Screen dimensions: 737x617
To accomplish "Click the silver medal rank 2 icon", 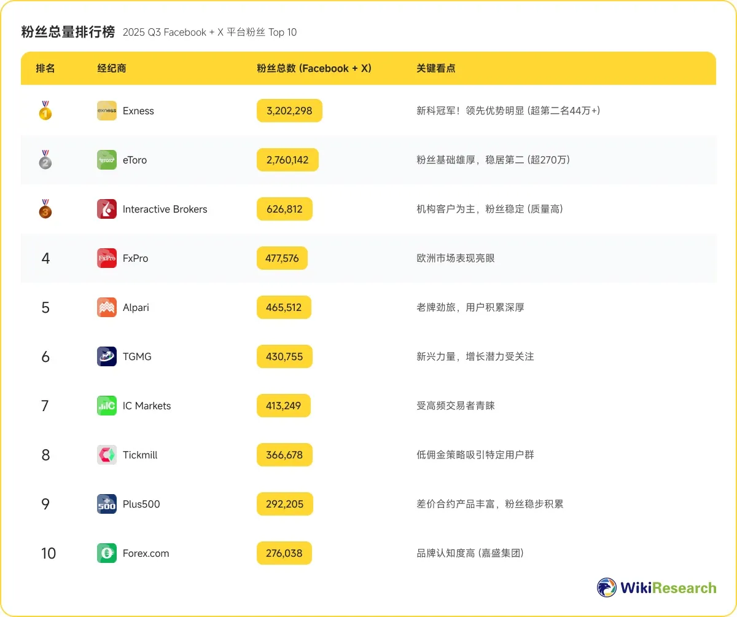I will 45,160.
